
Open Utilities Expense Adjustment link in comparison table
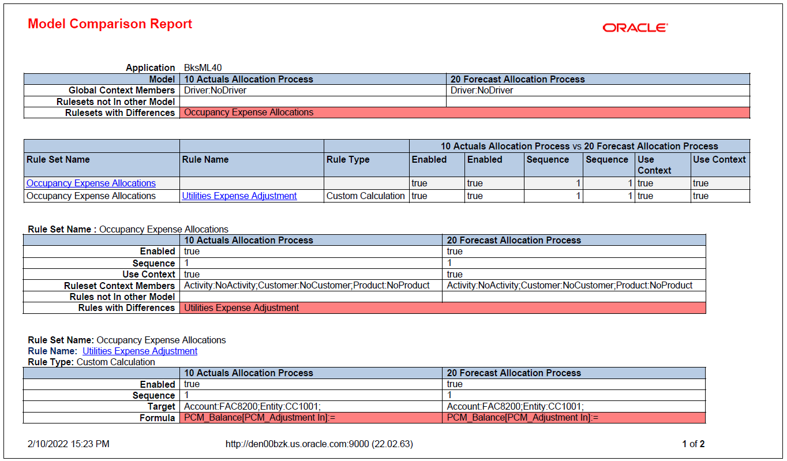(239, 196)
